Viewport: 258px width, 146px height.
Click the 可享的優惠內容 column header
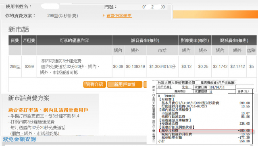point(74,40)
